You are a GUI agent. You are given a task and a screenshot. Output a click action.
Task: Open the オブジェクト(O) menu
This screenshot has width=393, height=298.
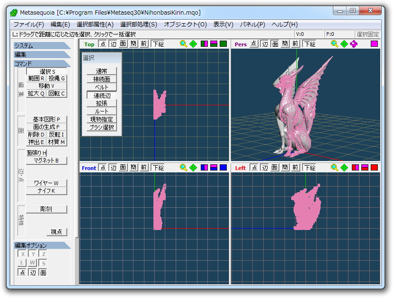[185, 25]
